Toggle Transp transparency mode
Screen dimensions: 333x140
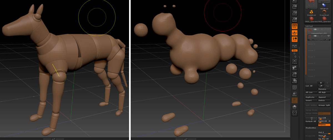point(294,94)
